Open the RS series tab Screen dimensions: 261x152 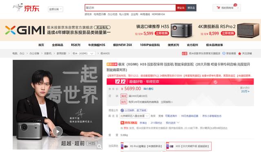pyautogui.click(x=75, y=45)
